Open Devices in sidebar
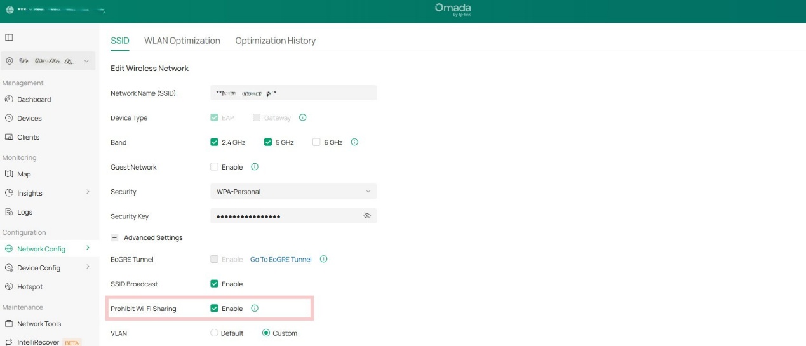Screen dimensions: 806x346 (x=30, y=119)
